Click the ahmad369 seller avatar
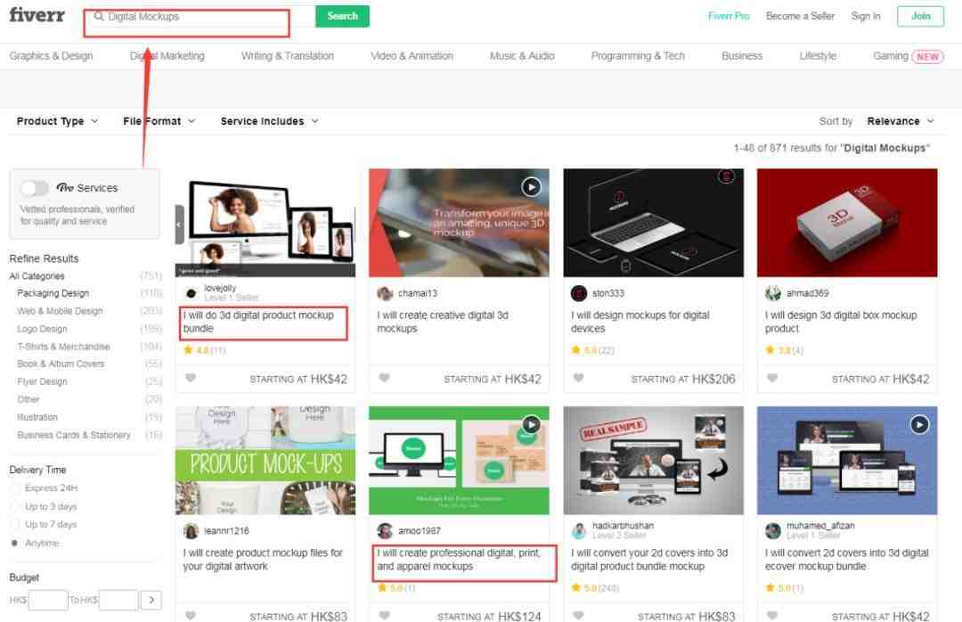Image resolution: width=962 pixels, height=622 pixels. click(773, 293)
